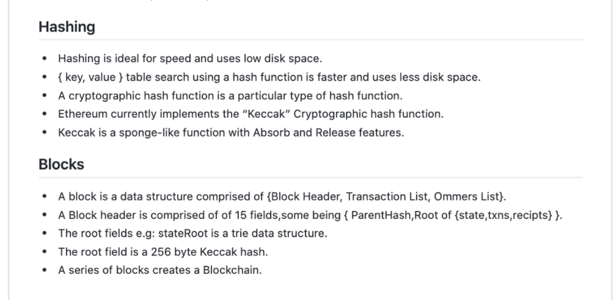The width and height of the screenshot is (615, 300).
Task: Click the { key, value } table search line
Action: 269,77
